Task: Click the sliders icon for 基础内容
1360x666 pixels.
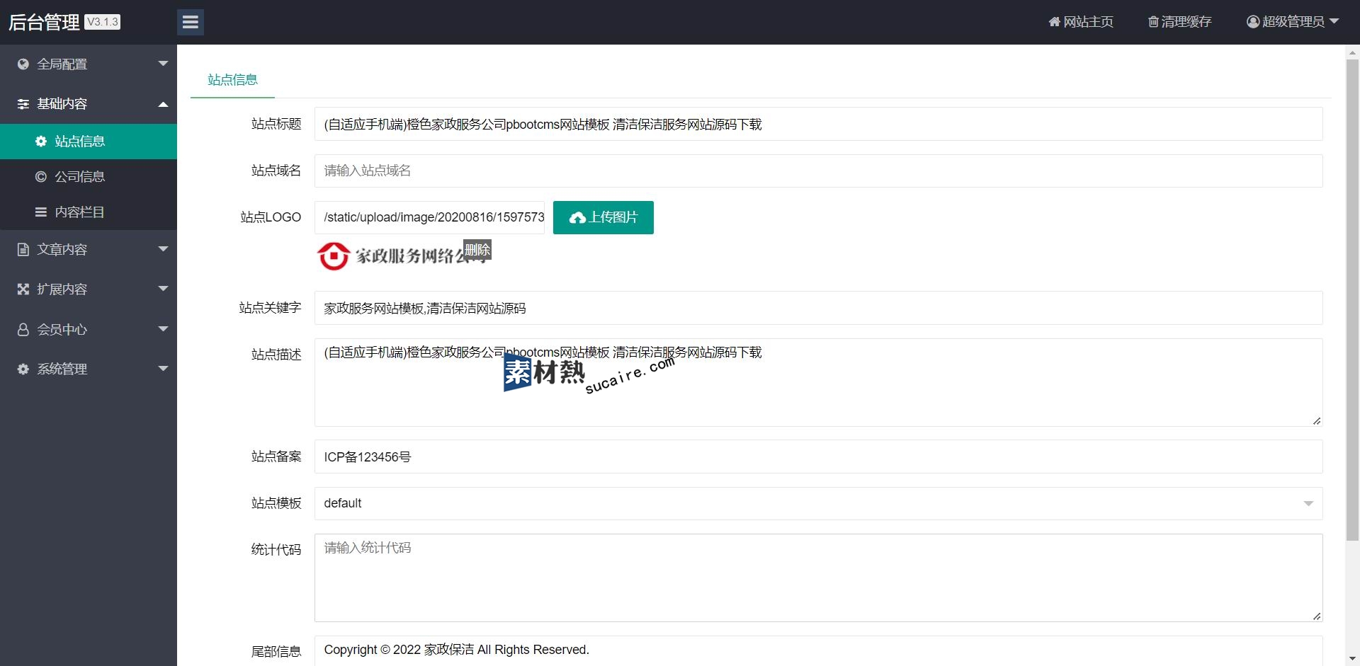Action: (x=23, y=104)
